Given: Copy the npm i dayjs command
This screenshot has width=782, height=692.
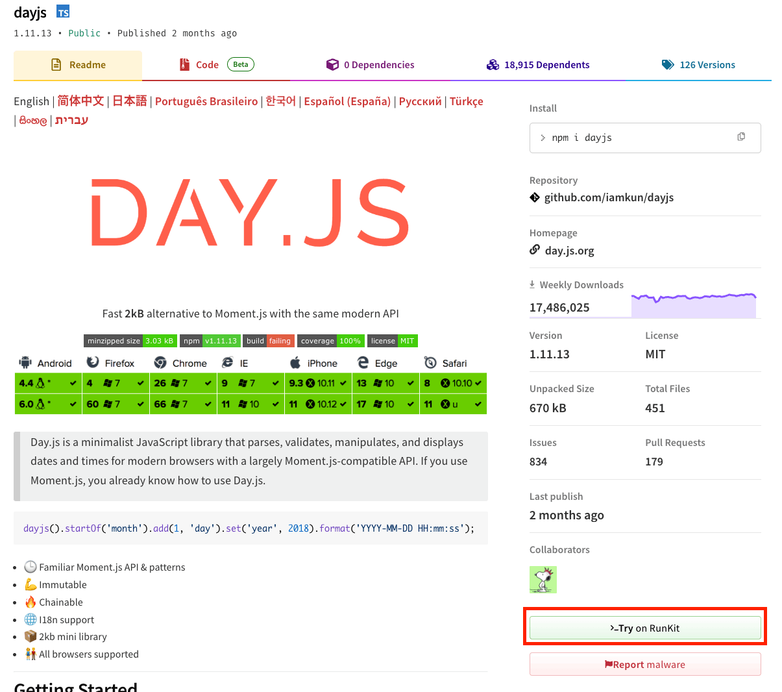Looking at the screenshot, I should point(741,137).
